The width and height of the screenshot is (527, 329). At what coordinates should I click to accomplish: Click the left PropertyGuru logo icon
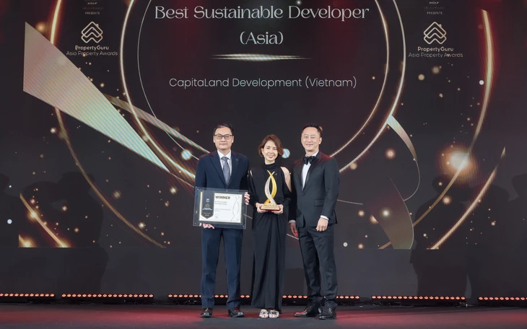click(x=92, y=31)
